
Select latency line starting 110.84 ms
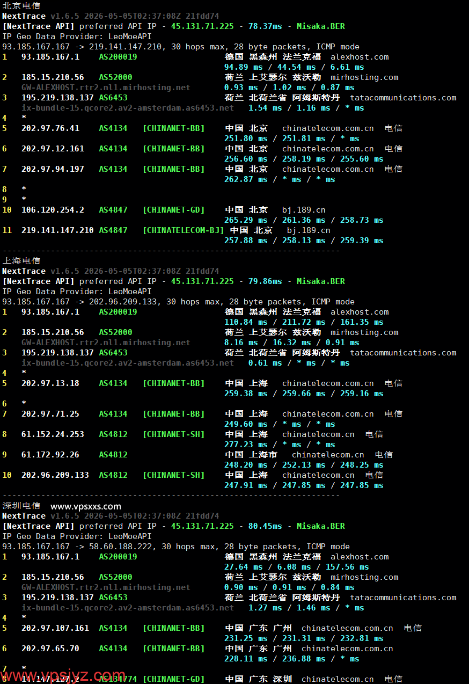point(304,322)
